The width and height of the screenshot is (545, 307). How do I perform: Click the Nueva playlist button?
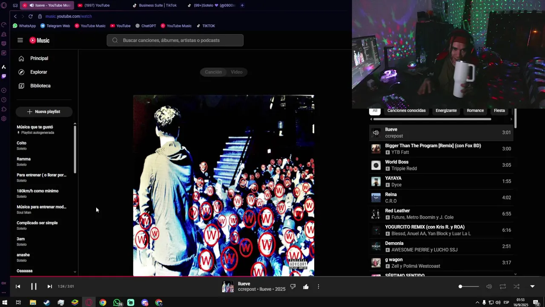[x=44, y=112]
